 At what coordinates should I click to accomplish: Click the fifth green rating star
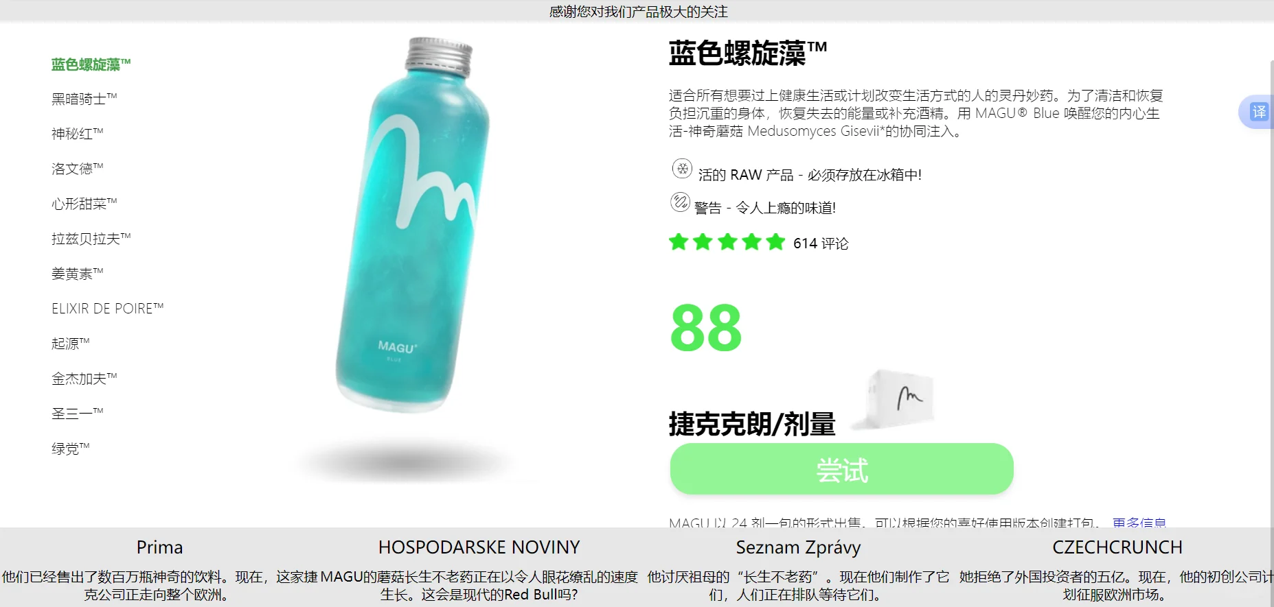[x=775, y=242]
